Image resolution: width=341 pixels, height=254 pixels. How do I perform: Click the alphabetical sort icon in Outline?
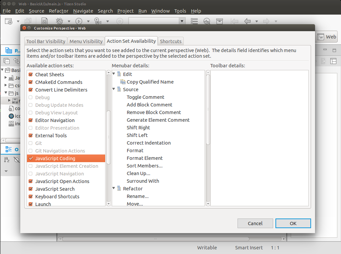pyautogui.click(x=7, y=160)
